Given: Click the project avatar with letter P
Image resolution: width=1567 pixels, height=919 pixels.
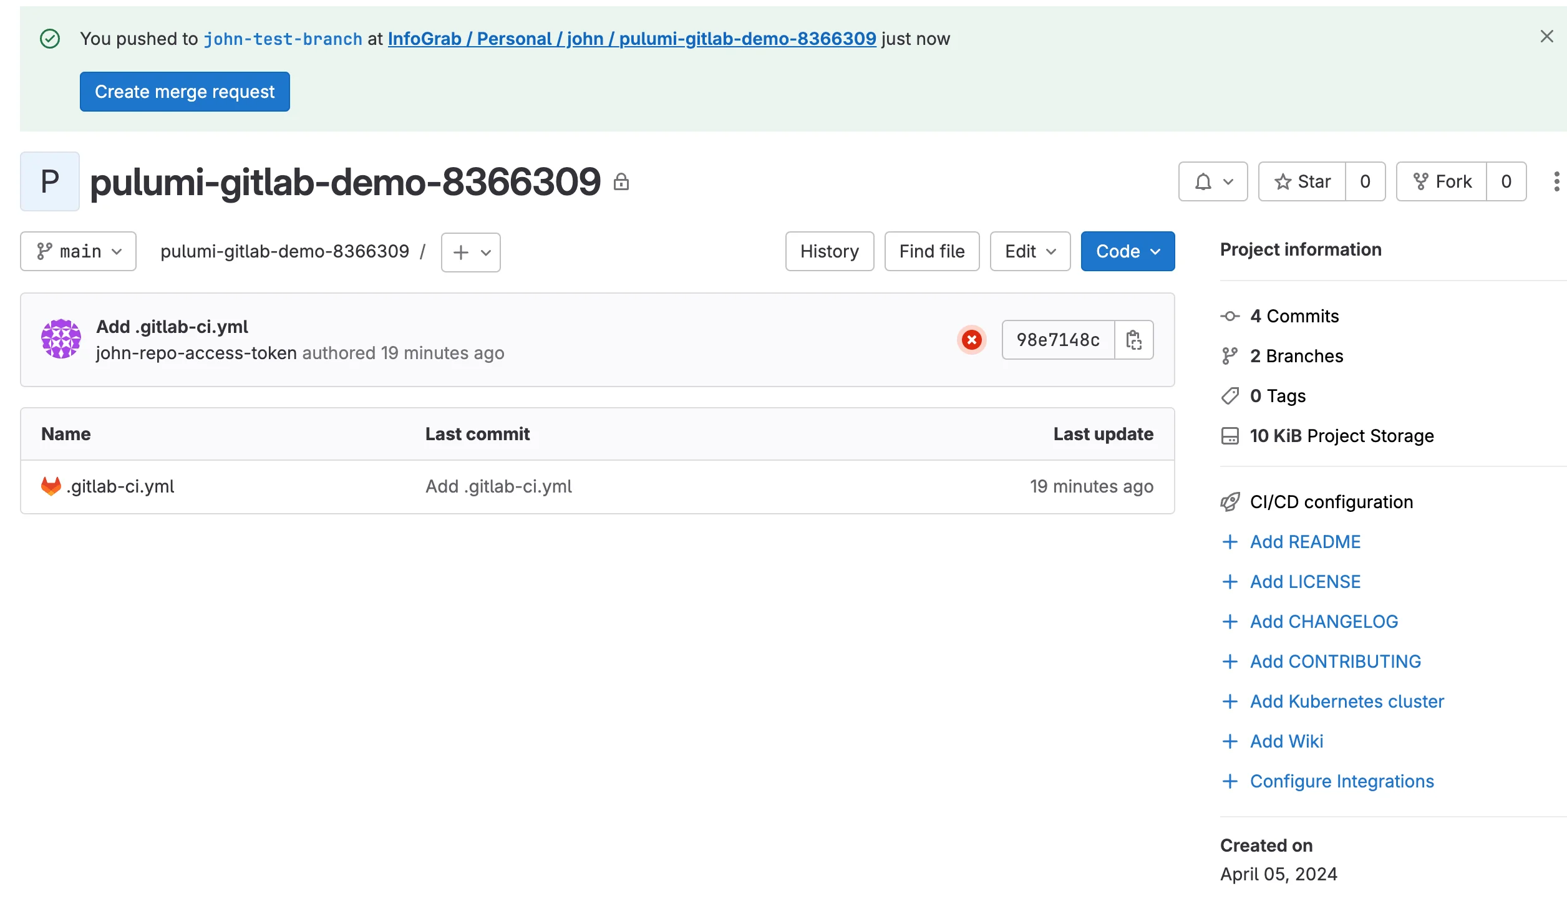Looking at the screenshot, I should pos(50,181).
